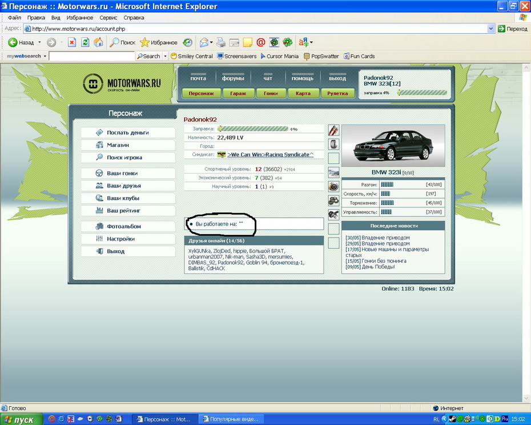The image size is (531, 425).
Task: Click the shock absorbers part slot icon
Action: (333, 131)
